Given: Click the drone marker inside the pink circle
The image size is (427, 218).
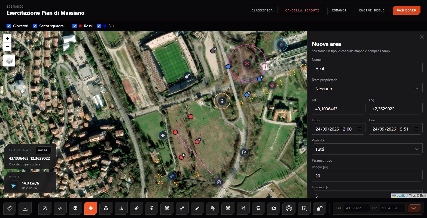Looking at the screenshot, I should (247, 64).
